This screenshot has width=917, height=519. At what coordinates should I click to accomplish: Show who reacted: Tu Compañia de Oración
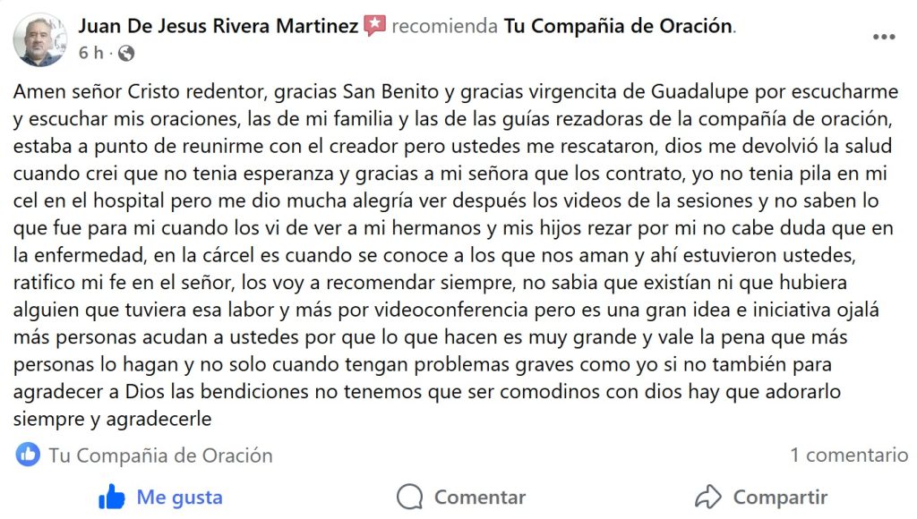[160, 455]
